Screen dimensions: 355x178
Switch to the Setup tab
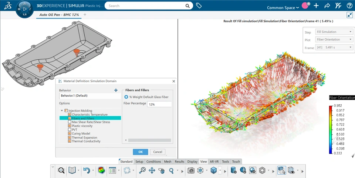click(139, 161)
